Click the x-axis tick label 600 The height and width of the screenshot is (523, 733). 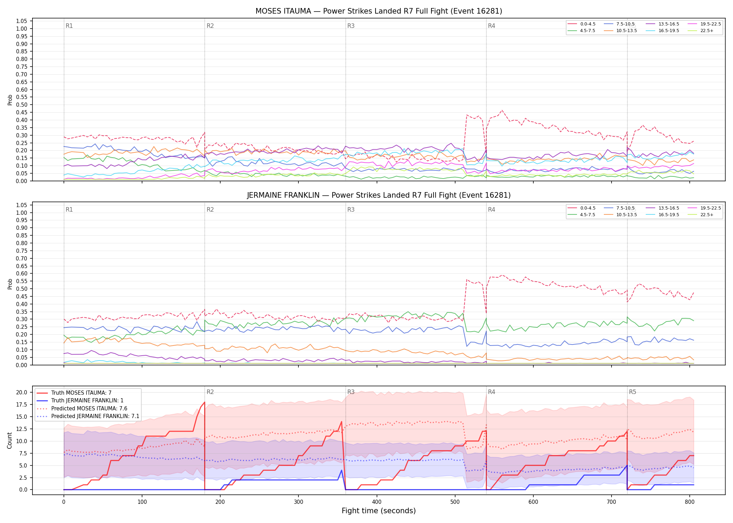533,502
